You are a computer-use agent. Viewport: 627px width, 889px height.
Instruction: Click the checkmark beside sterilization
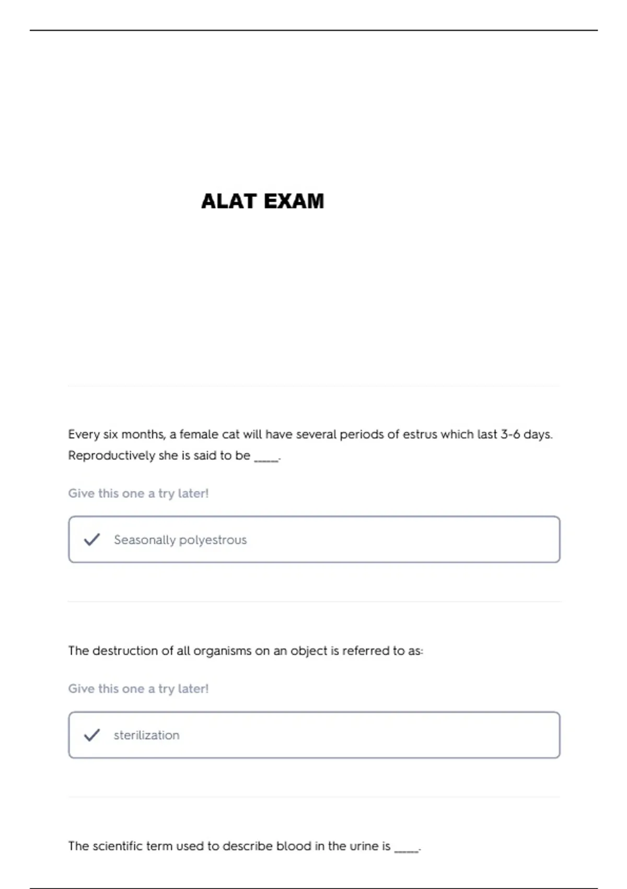pyautogui.click(x=92, y=735)
